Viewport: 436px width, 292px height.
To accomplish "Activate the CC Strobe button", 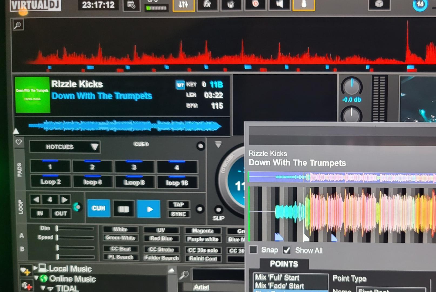I will [x=161, y=250].
